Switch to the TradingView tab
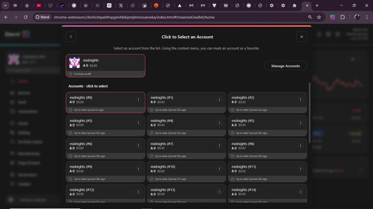Screen dimensions: 373x209 tap(226, 5)
